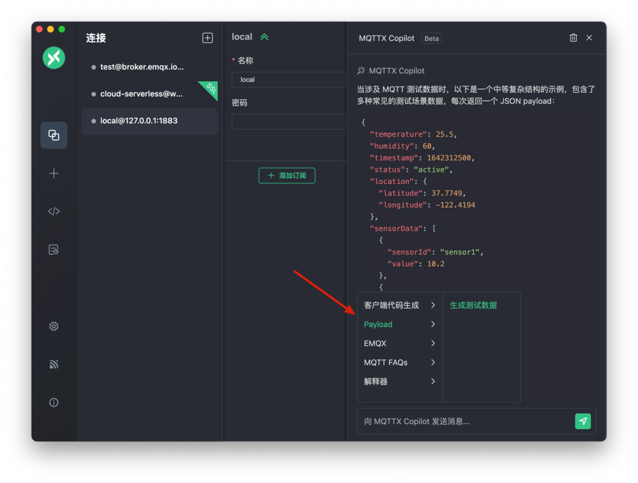Image resolution: width=638 pixels, height=483 pixels.
Task: Expand the chevron next to 客户端代码生成
Action: coord(433,305)
